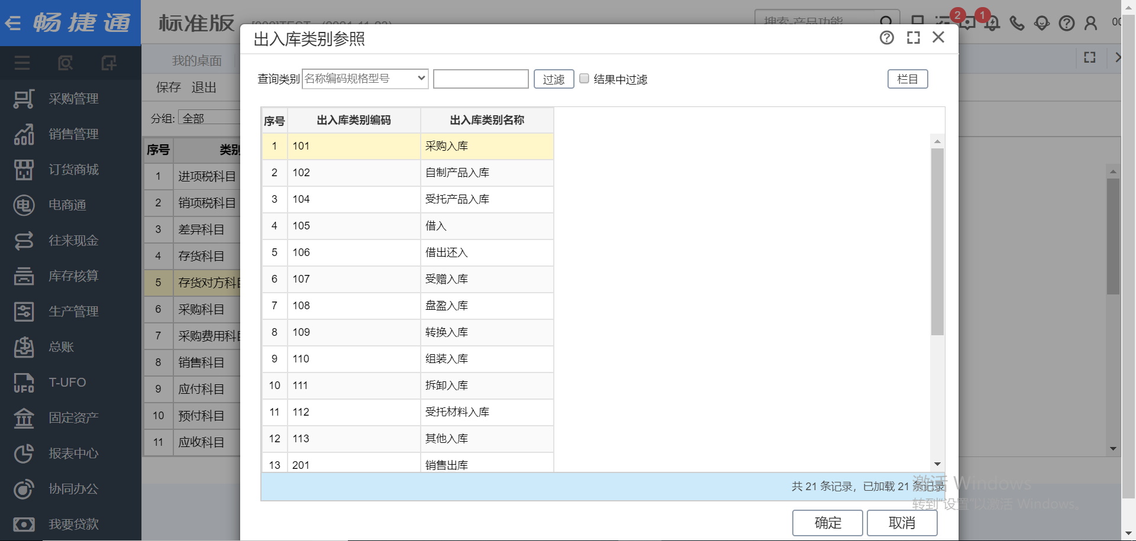This screenshot has width=1136, height=541.
Task: Maximize the 出入库类别参照 dialog
Action: pyautogui.click(x=914, y=38)
